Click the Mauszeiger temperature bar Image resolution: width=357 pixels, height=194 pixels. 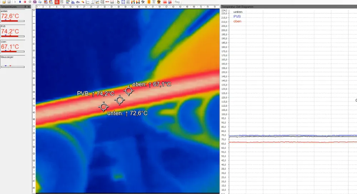point(12,66)
